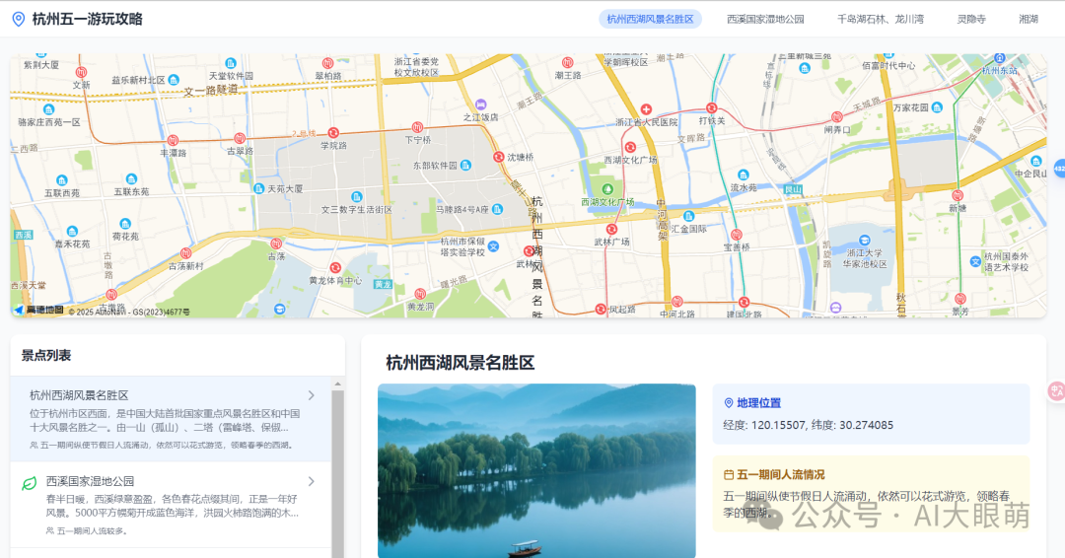Click the building icon for 东部软件园

pos(465,165)
